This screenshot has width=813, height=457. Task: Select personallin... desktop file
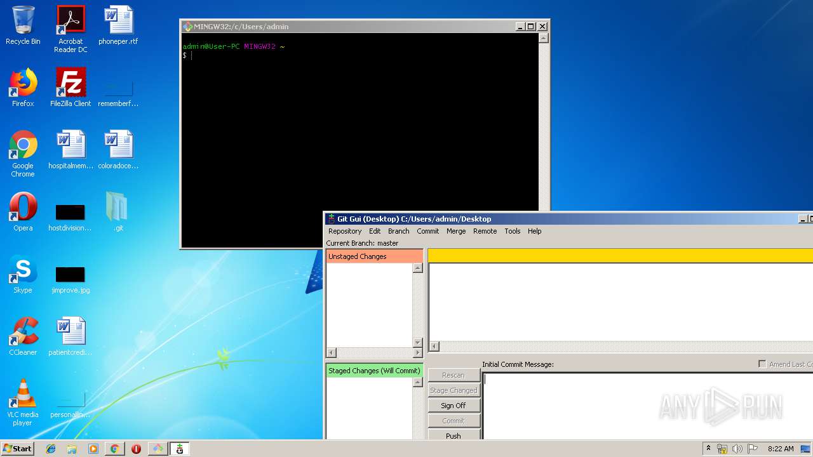coord(71,404)
